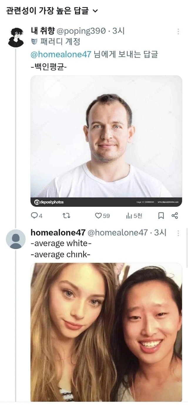Open the bold homealone47 username
This screenshot has width=188, height=405.
(58, 233)
